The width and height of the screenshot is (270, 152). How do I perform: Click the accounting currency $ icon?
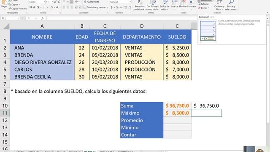(111, 7)
